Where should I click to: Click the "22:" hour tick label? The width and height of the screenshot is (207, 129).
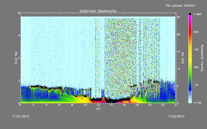(163, 105)
